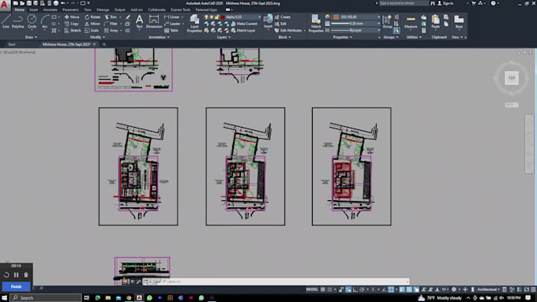Viewport: 537px width, 302px height.
Task: Activate the Scale command
Action: coord(92,31)
